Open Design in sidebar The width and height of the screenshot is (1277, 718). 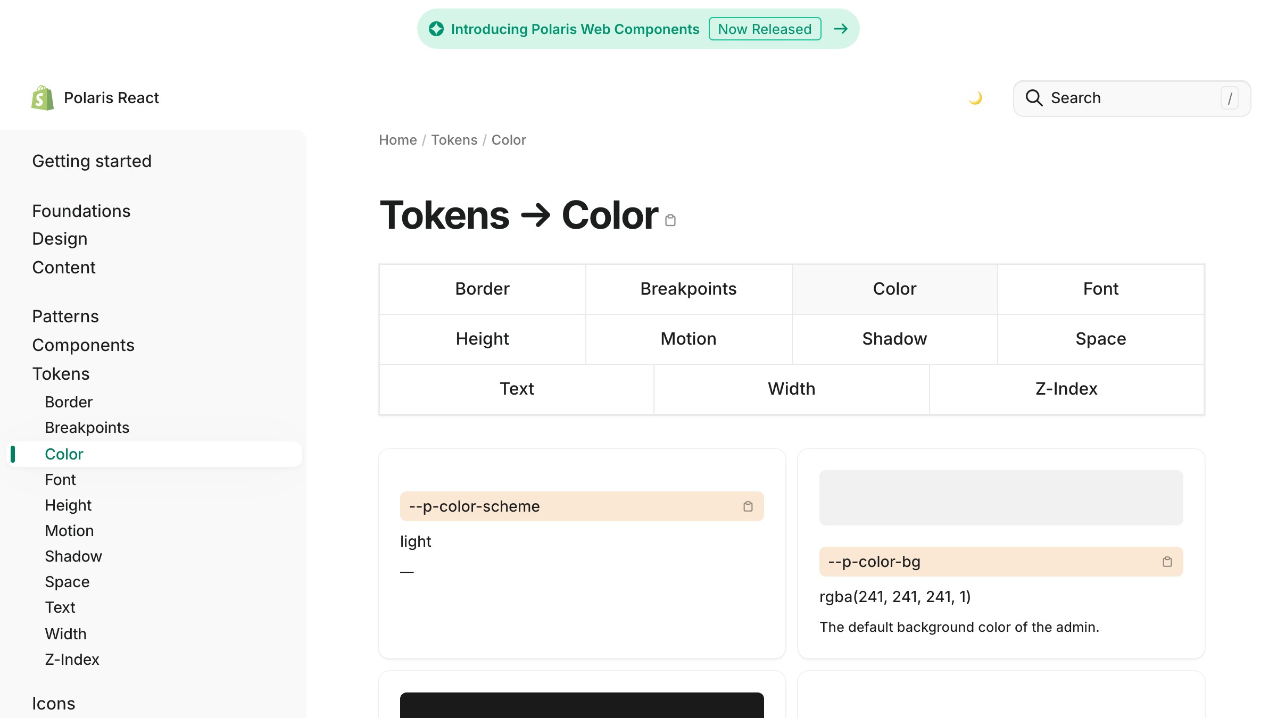pos(60,239)
